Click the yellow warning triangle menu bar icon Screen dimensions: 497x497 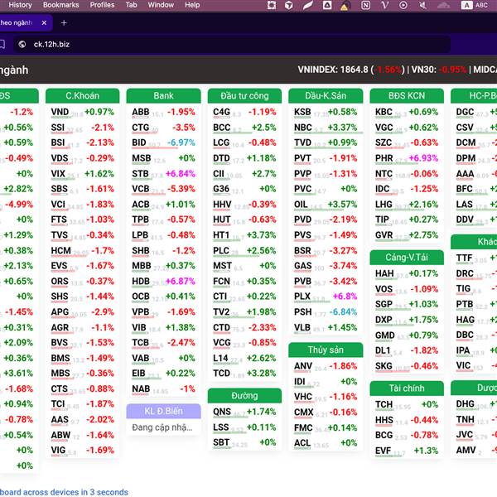click(x=345, y=6)
